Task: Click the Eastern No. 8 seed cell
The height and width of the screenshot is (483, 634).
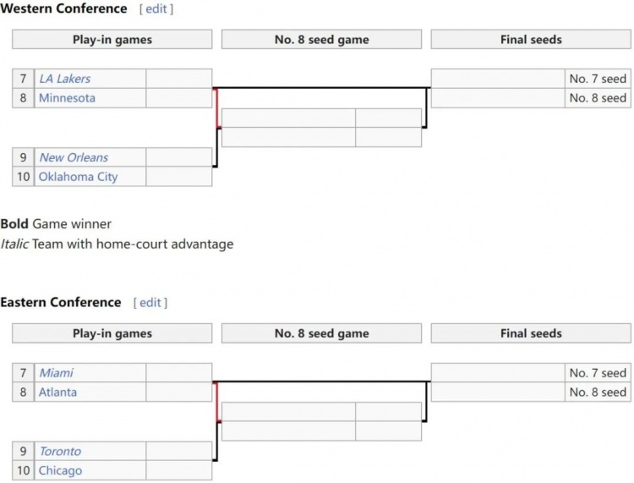Action: (598, 392)
